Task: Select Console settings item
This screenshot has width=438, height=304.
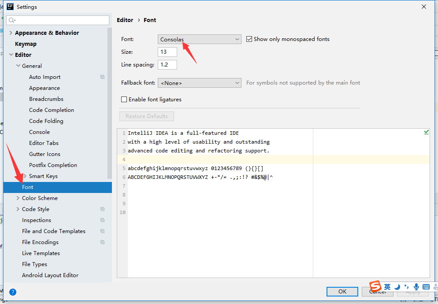Action: [39, 132]
